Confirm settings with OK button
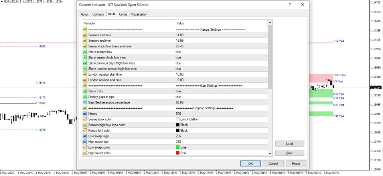 (251, 164)
